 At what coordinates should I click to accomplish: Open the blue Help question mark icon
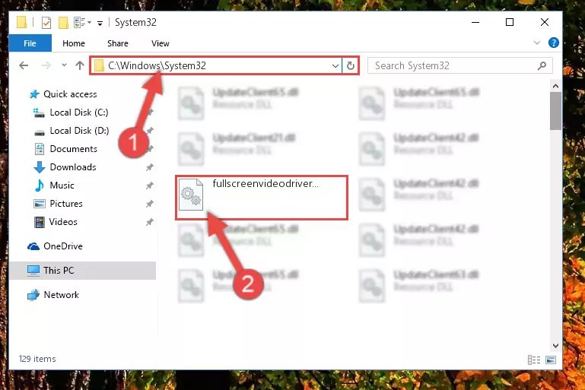click(x=553, y=43)
